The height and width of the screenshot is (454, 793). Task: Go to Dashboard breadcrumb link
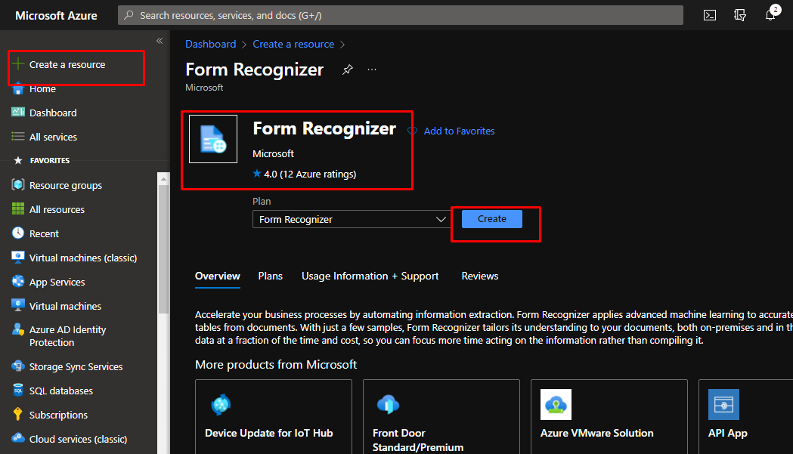coord(210,45)
